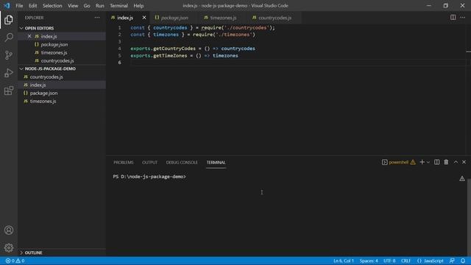
Task: Click getTimeZones on line 5
Action: pyautogui.click(x=170, y=56)
